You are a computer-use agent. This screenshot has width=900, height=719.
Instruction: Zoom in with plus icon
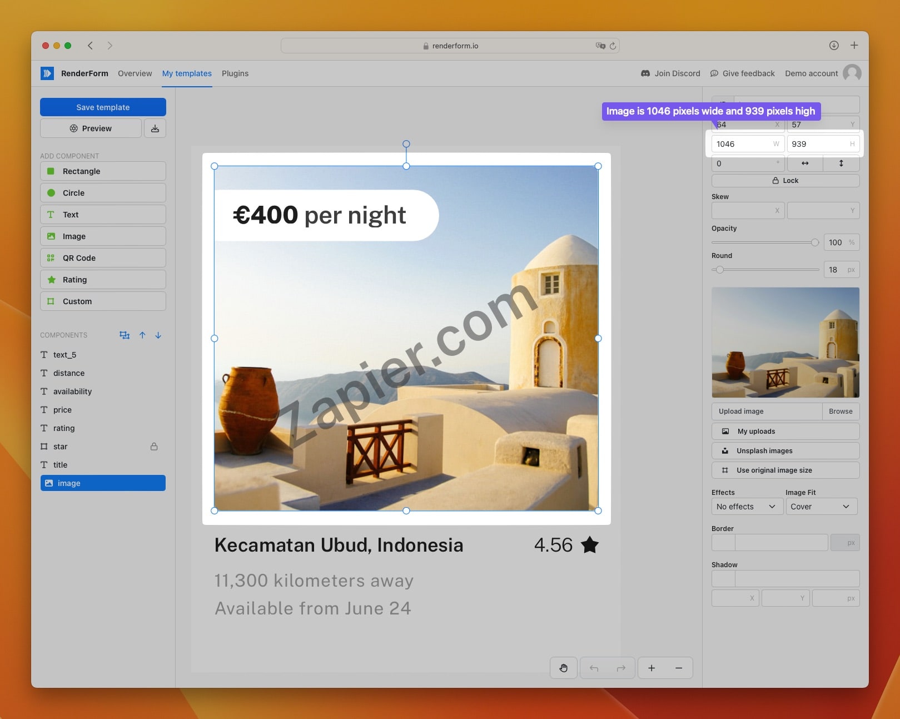pyautogui.click(x=652, y=668)
